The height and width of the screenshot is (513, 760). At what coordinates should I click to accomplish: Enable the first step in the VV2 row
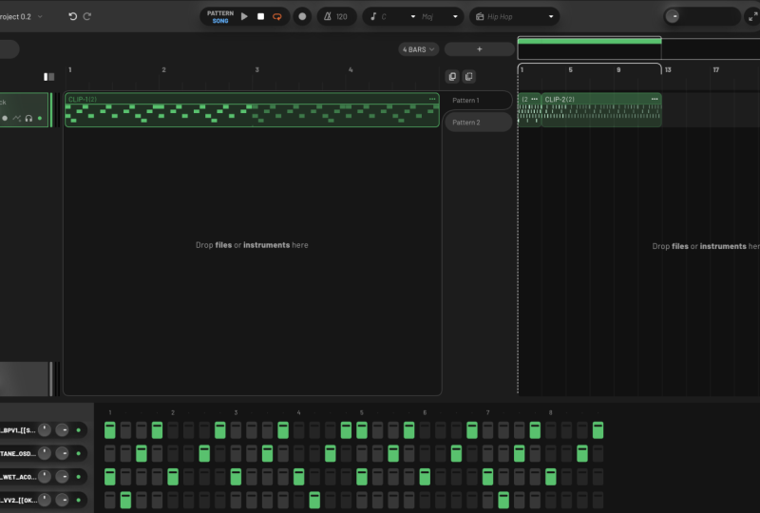110,500
